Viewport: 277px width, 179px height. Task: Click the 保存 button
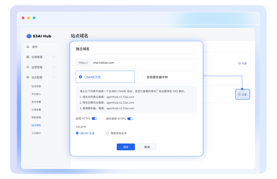[x=126, y=147]
